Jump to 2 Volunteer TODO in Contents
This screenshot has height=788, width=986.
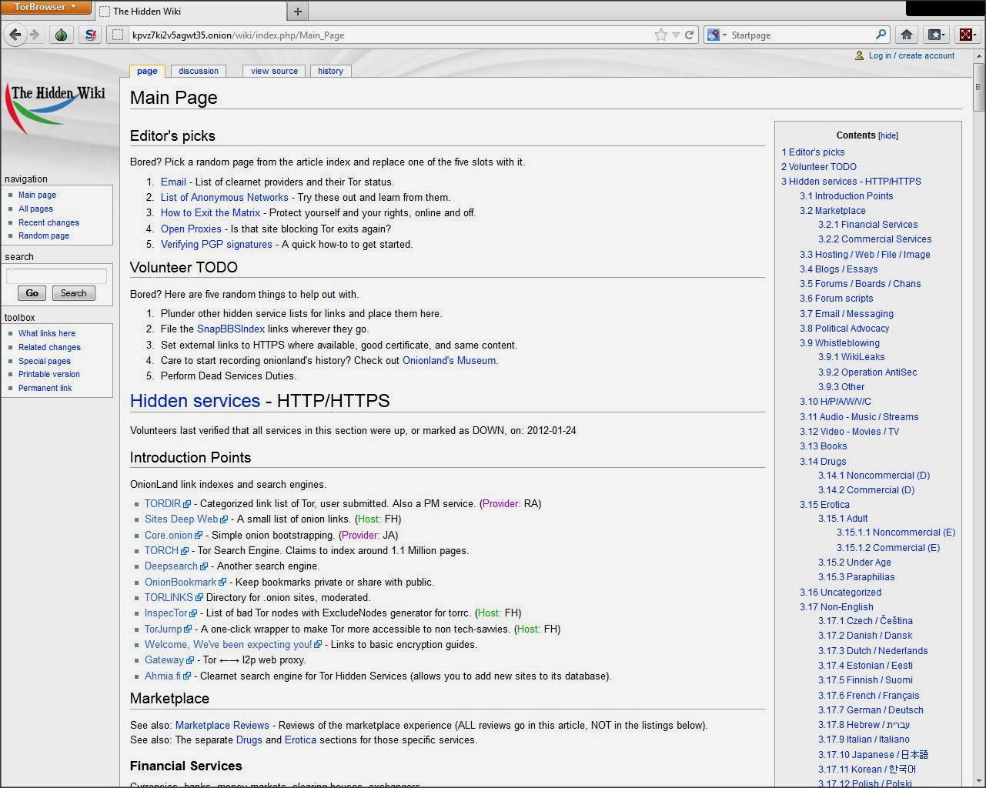[x=819, y=167]
